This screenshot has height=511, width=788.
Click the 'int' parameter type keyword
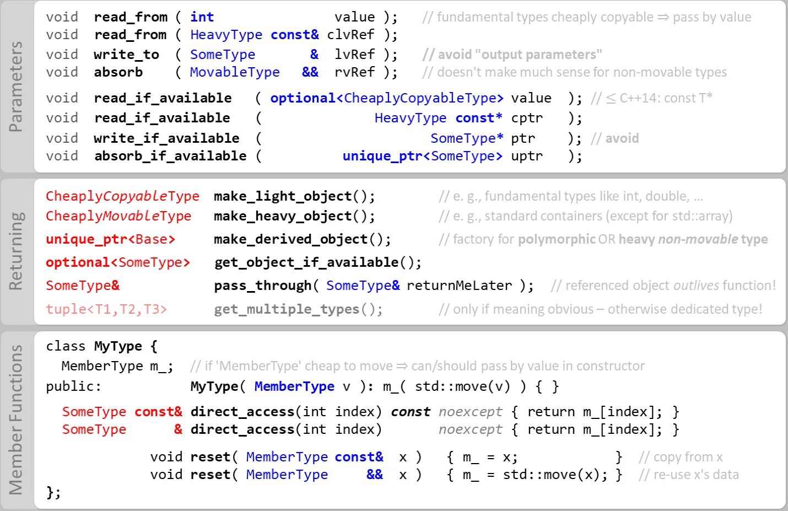(202, 17)
